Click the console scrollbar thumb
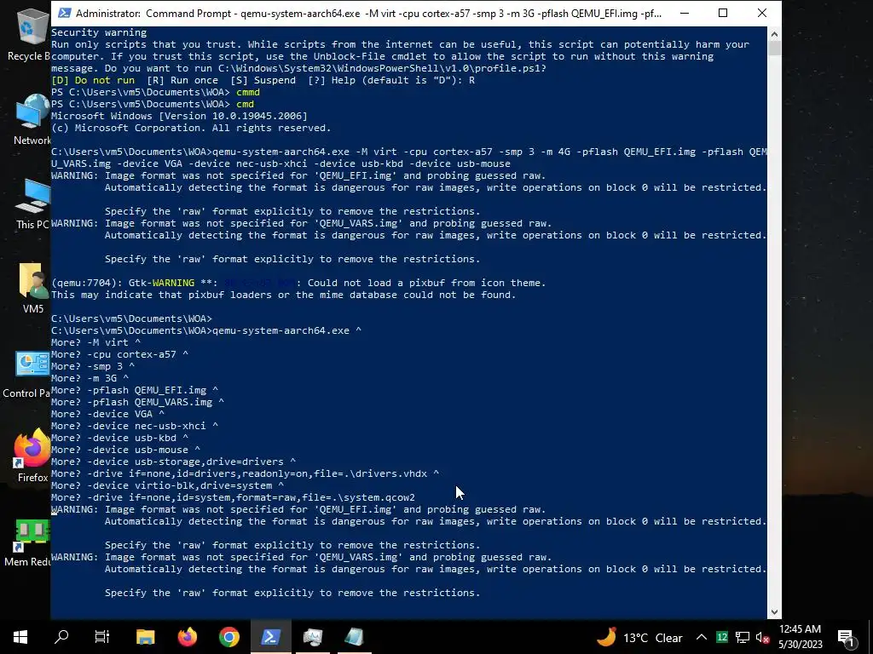The image size is (873, 654). click(x=774, y=48)
